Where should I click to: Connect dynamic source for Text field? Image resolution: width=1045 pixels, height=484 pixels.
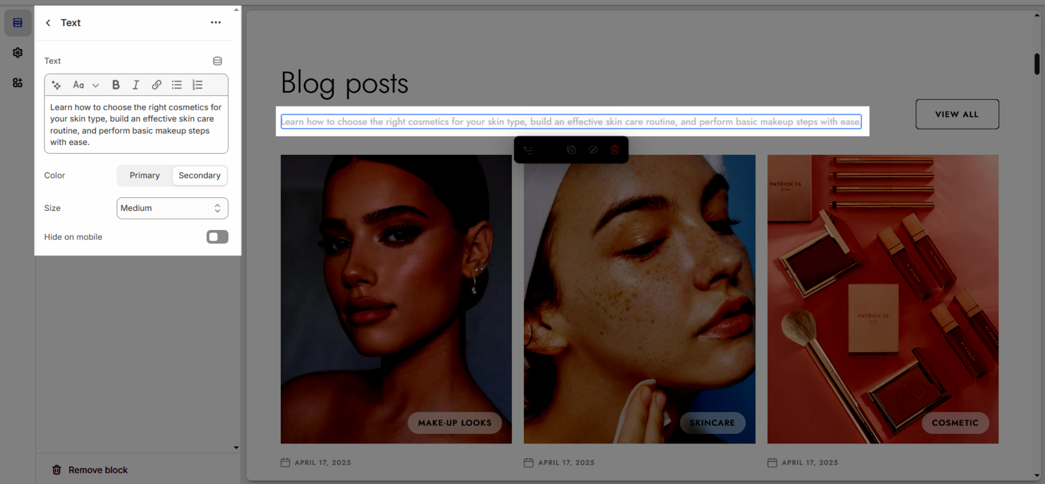pos(217,61)
